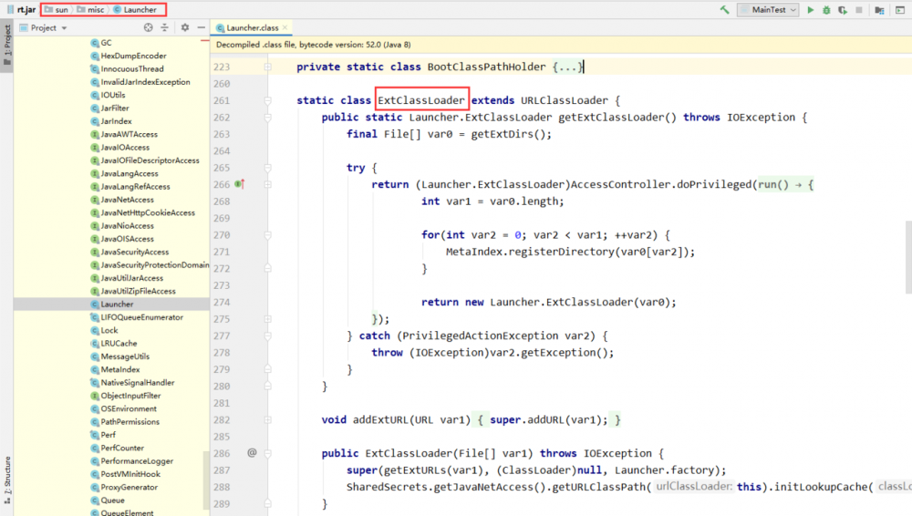
Task: Click the Launcher class breadcrumb
Action: coord(135,9)
